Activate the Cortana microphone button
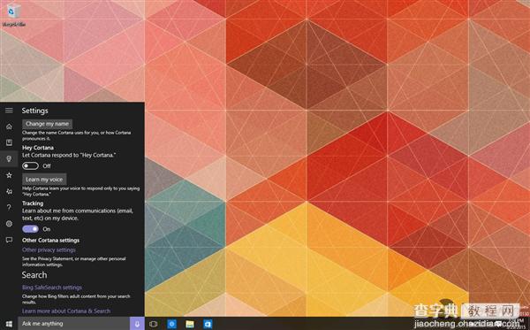Image resolution: width=530 pixels, height=330 pixels. (137, 324)
